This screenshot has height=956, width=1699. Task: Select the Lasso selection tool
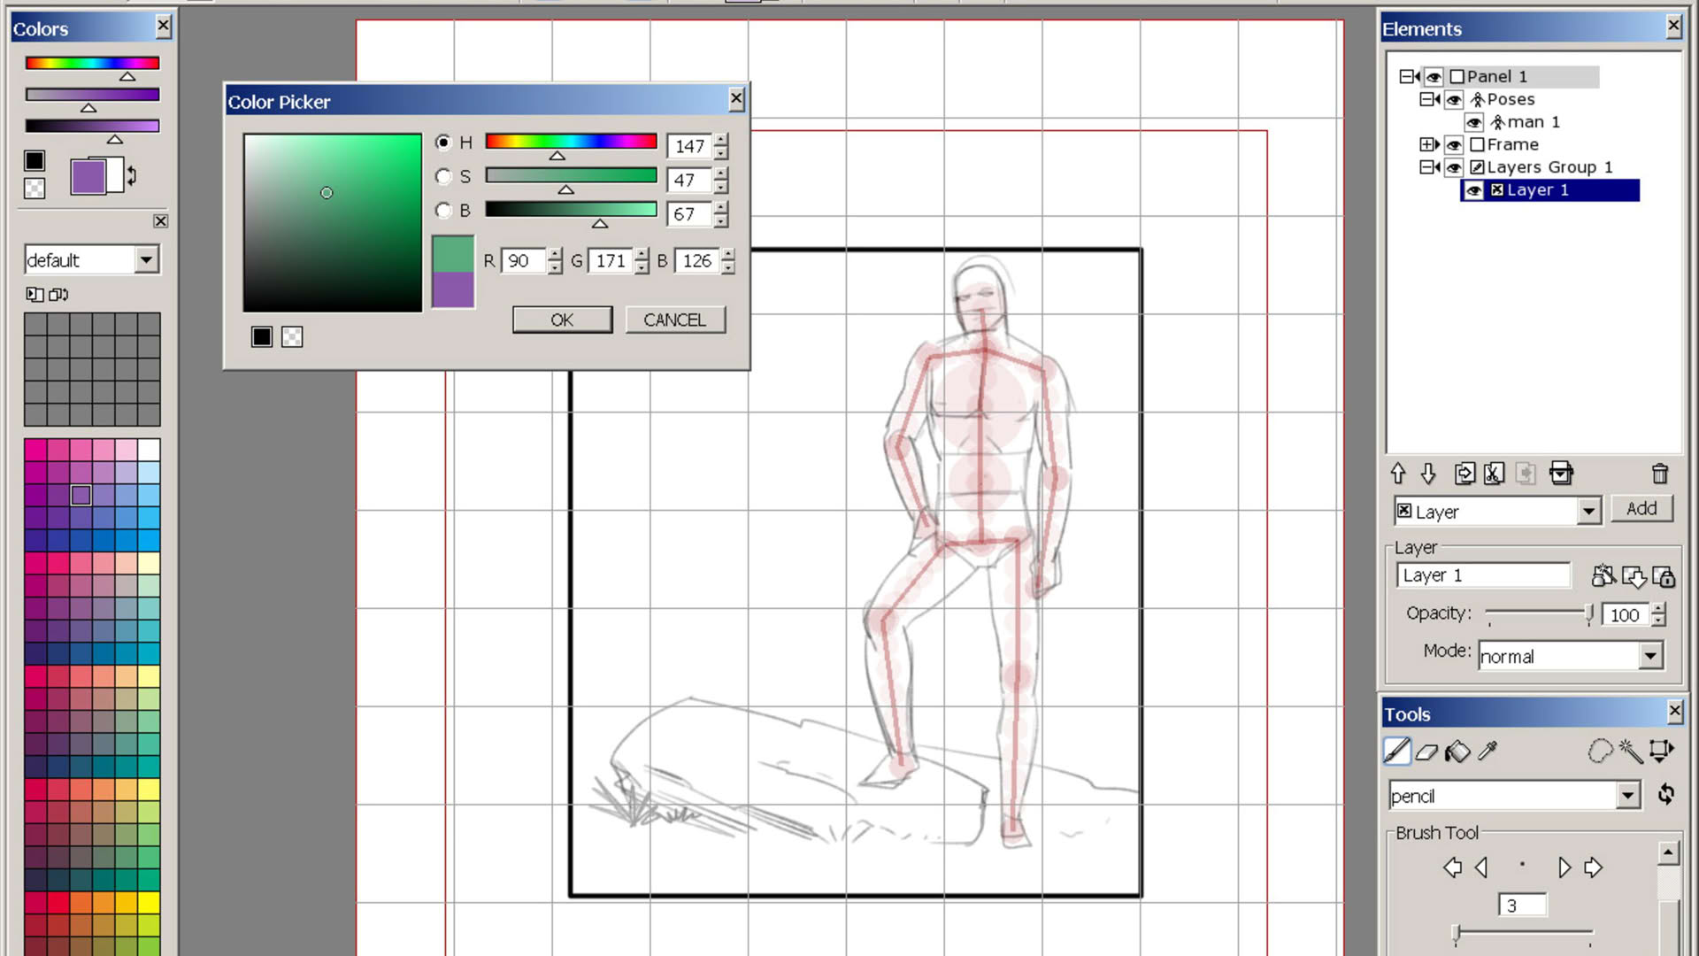tap(1600, 752)
